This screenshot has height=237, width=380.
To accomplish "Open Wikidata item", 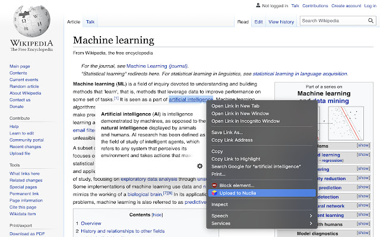I will 23,214.
